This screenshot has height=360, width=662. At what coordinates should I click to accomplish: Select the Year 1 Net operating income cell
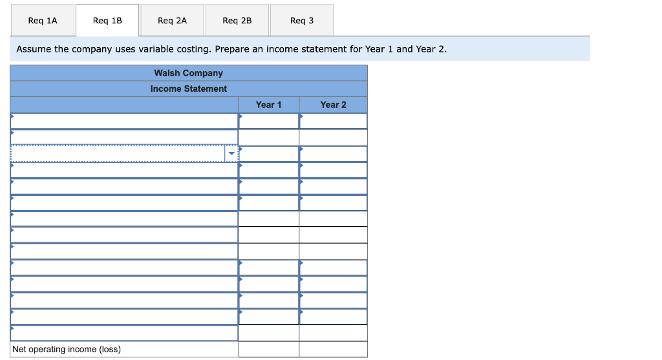pyautogui.click(x=269, y=350)
